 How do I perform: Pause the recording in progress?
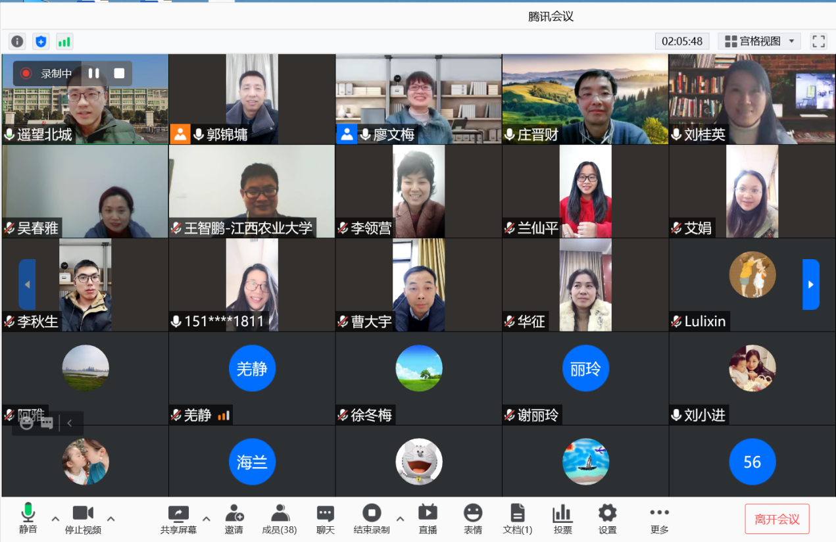94,73
